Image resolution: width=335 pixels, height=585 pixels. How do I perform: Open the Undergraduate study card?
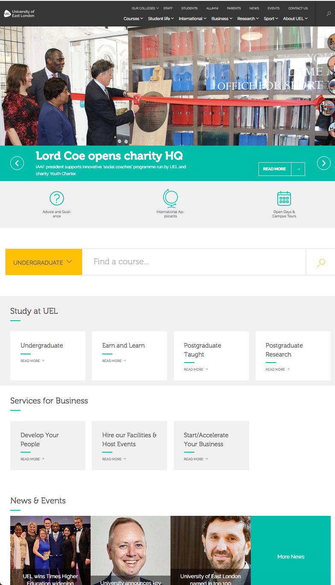(x=48, y=356)
